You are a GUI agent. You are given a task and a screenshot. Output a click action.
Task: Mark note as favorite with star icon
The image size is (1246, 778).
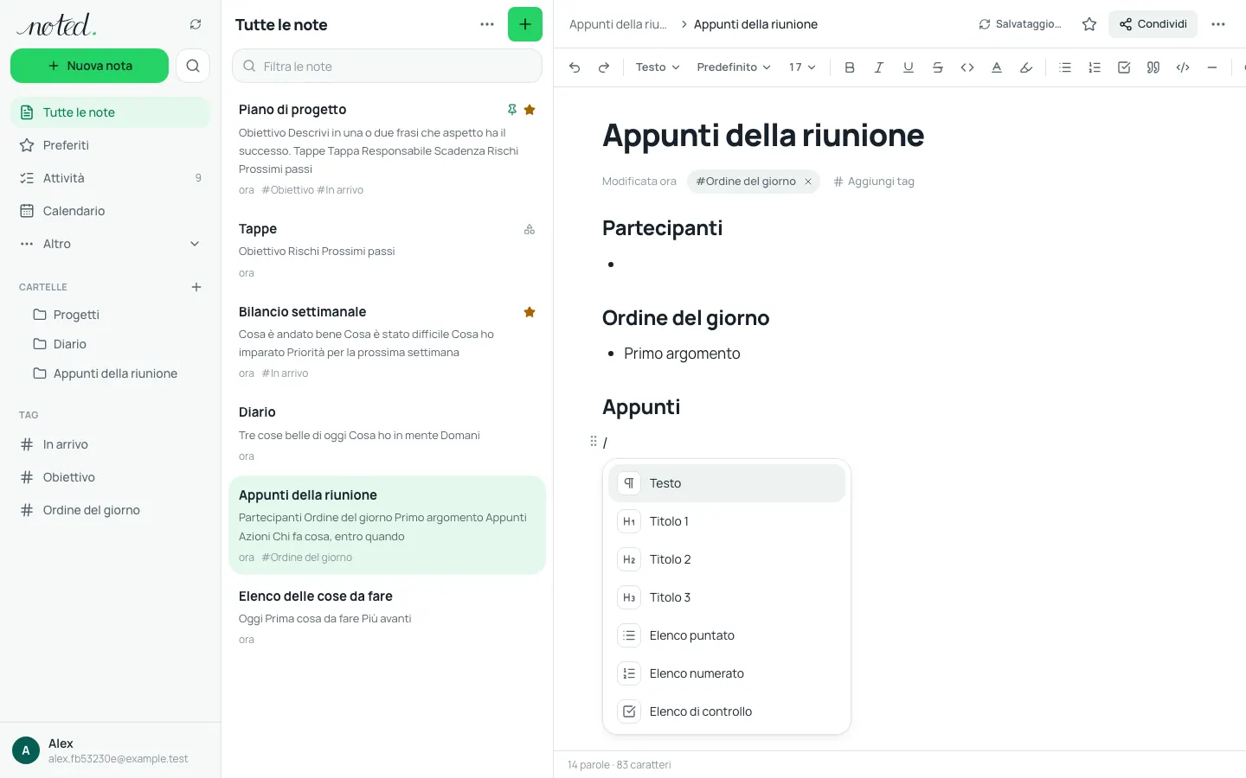[1089, 24]
